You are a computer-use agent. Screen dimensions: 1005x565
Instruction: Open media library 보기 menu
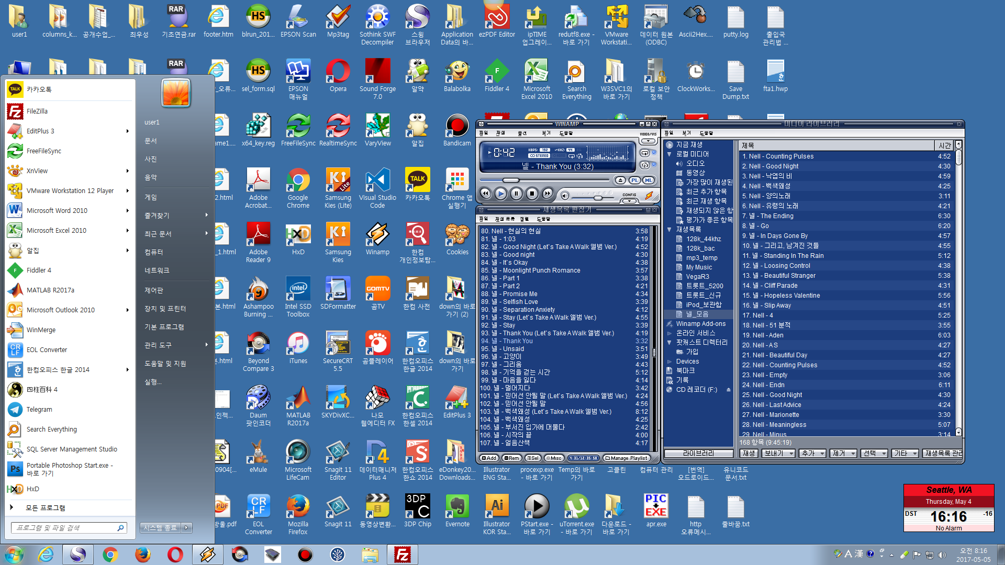coord(686,133)
